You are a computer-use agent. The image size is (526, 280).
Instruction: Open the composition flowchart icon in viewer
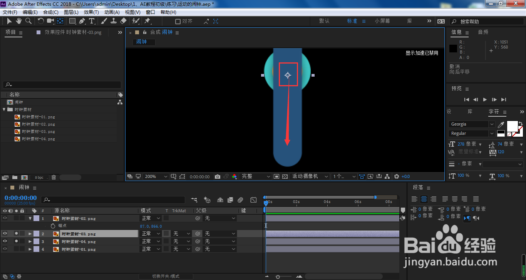pos(387,176)
